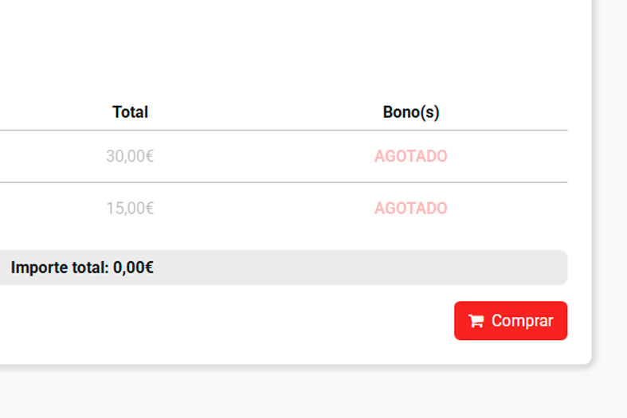Click AGOTADO in the 15,00€ row
This screenshot has width=627, height=418.
tap(410, 209)
